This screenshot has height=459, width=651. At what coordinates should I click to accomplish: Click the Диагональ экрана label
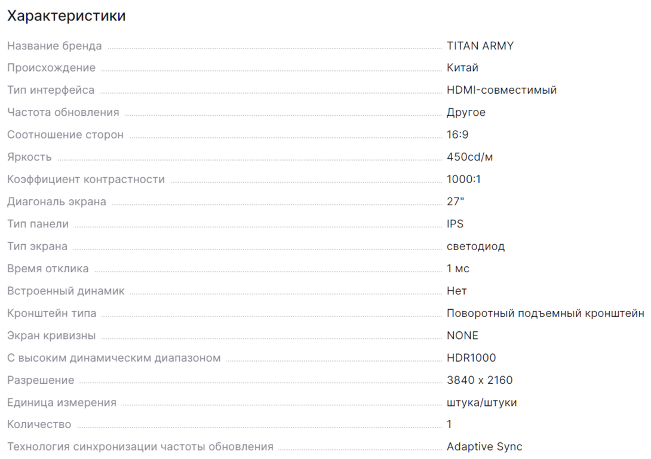(57, 202)
